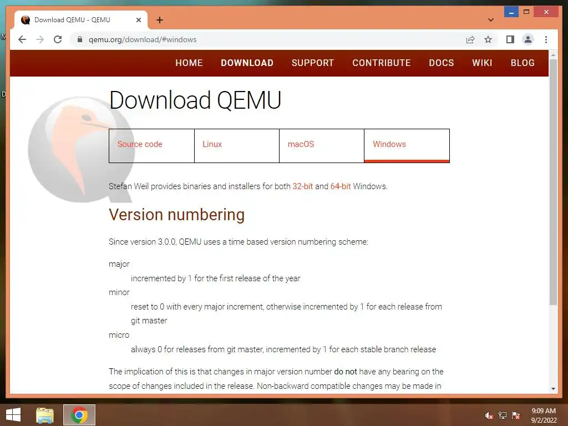Open the CONTRIBUTE navigation item

pyautogui.click(x=382, y=63)
